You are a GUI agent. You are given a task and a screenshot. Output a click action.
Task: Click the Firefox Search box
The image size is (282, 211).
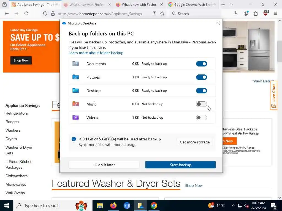(195, 14)
